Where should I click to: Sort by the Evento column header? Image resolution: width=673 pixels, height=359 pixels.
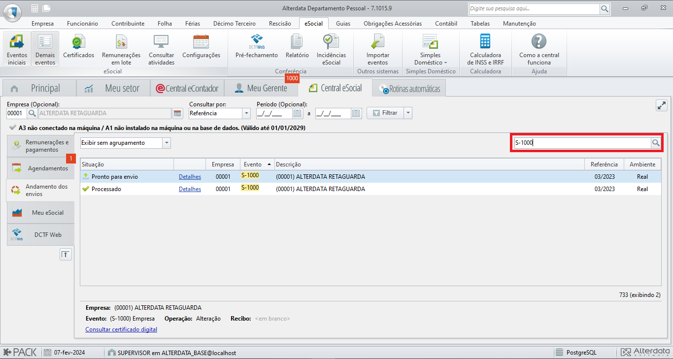coord(257,164)
